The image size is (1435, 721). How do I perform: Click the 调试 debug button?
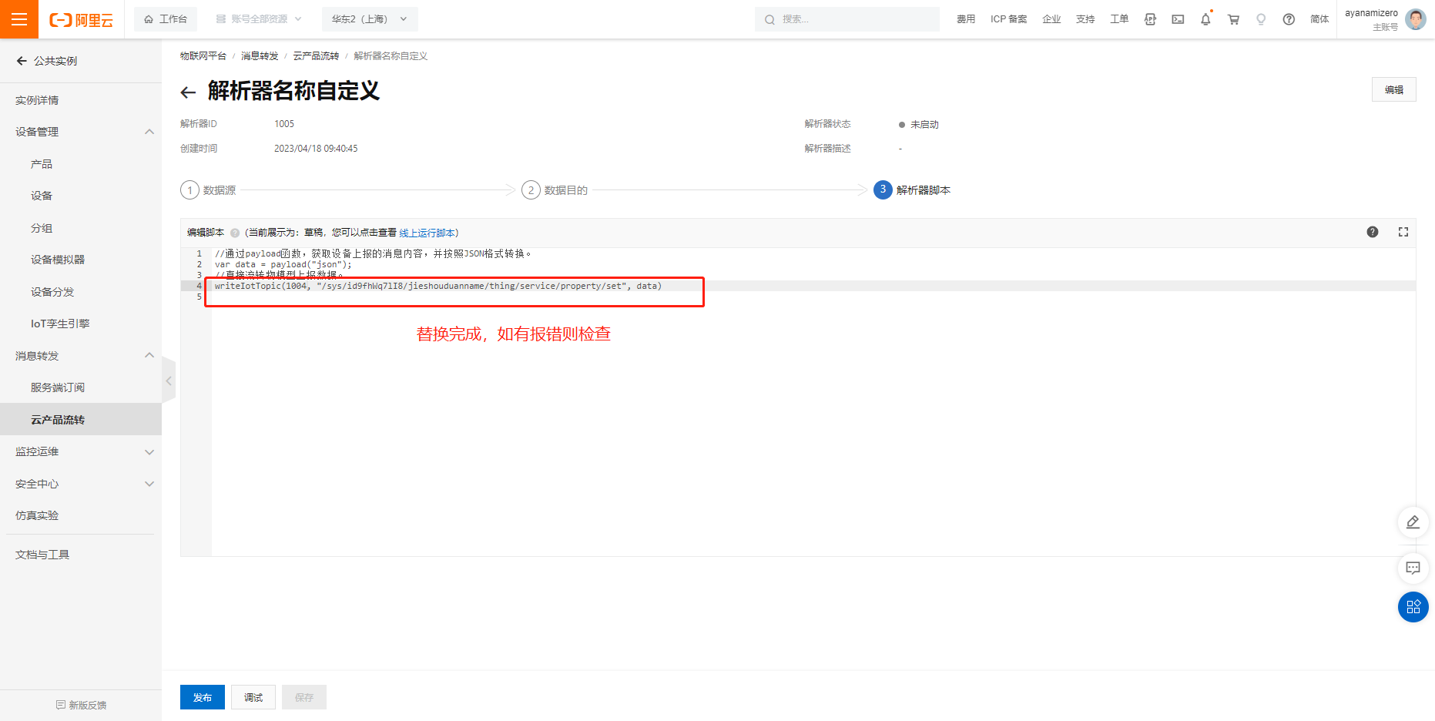[253, 697]
